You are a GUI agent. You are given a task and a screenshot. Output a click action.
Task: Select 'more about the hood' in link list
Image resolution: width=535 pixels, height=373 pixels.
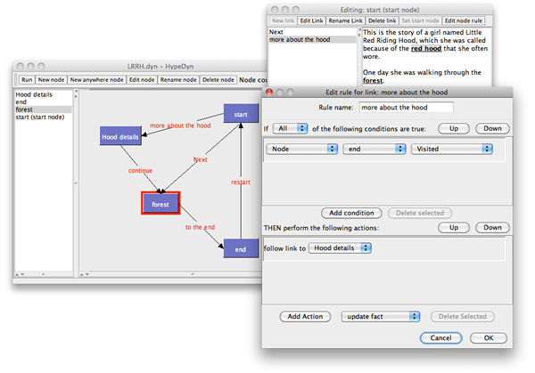tap(311, 40)
